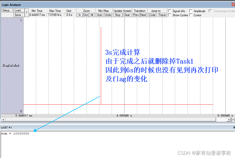Undo the Min/Max scaling change

pos(108,15)
